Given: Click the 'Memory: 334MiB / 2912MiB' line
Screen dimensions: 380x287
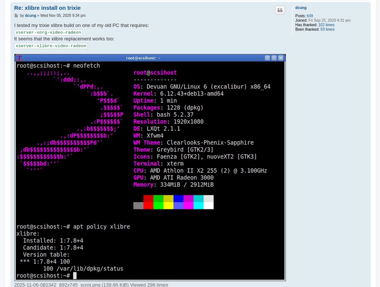Looking at the screenshot, I should 173,185.
